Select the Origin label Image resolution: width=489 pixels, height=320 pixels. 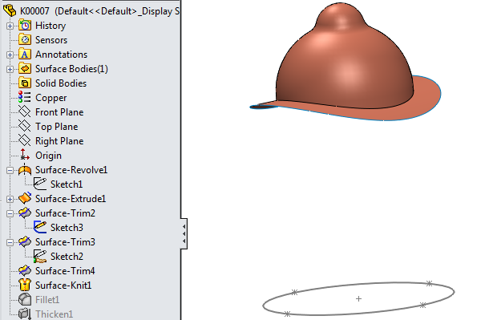(x=48, y=156)
